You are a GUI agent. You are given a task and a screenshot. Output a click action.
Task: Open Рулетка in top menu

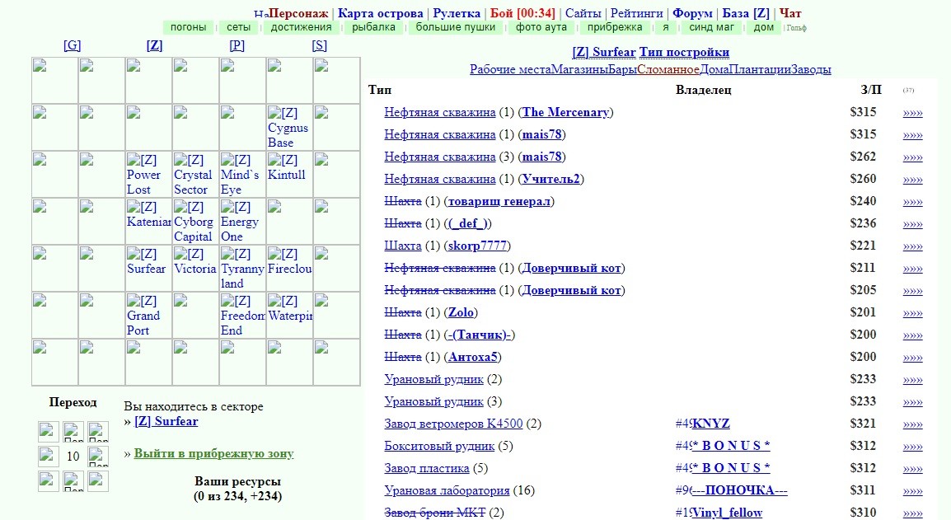tap(457, 13)
